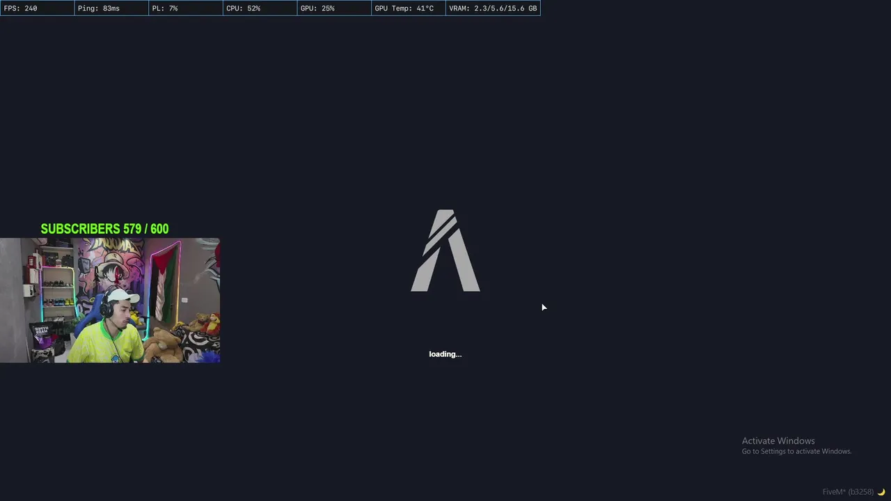The image size is (891, 501).
Task: Click the SUBSCRIBERS 579 / 600 counter
Action: pyautogui.click(x=104, y=229)
